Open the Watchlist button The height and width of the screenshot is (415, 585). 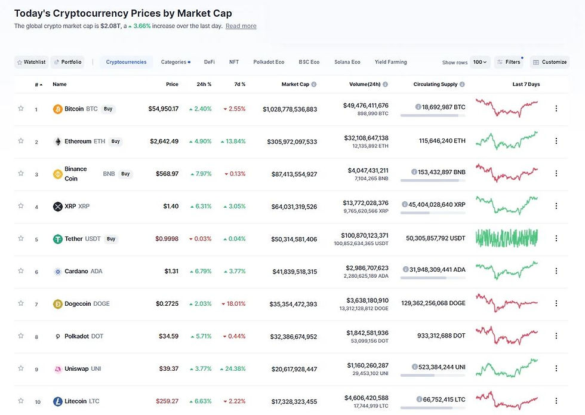click(31, 62)
